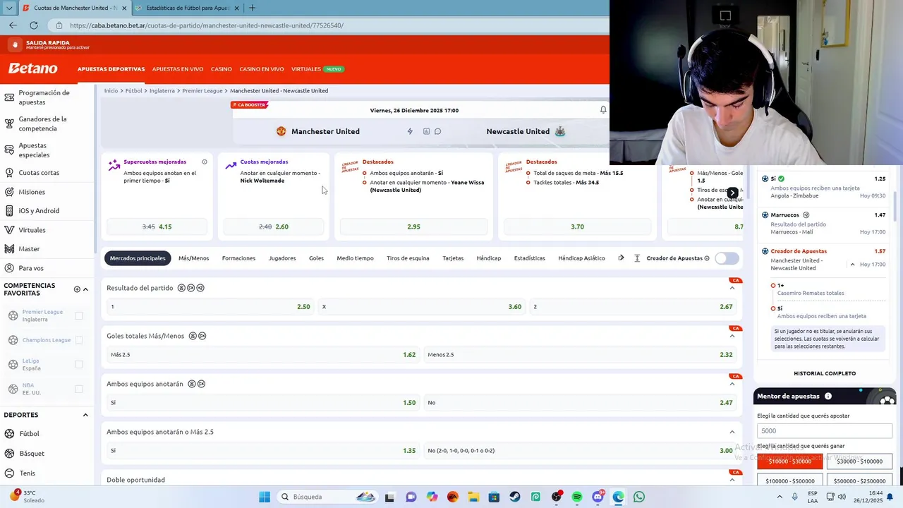Click the collapse-all markets icon
The width and height of the screenshot is (903, 508).
[x=637, y=258]
